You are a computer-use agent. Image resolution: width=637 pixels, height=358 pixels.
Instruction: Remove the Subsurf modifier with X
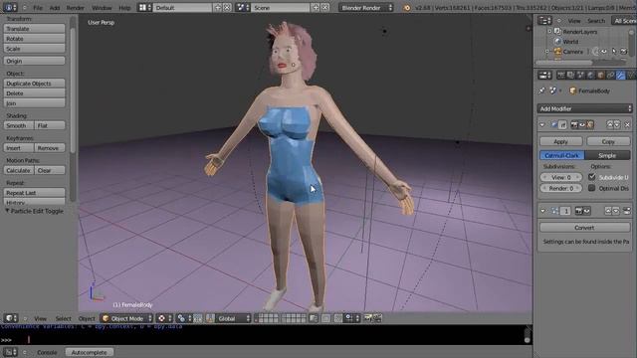pyautogui.click(x=627, y=125)
